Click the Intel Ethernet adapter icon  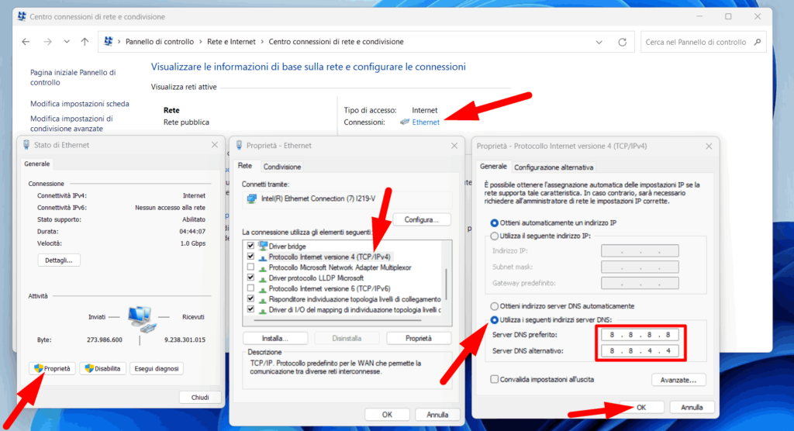point(252,198)
